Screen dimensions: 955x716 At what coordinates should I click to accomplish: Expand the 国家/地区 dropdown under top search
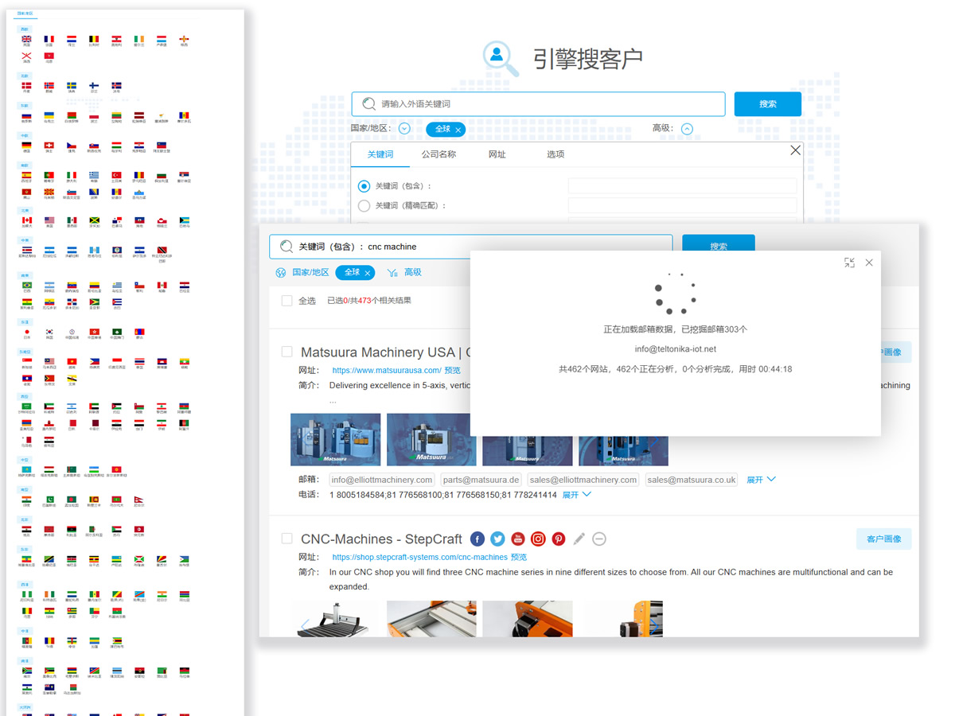pos(404,129)
